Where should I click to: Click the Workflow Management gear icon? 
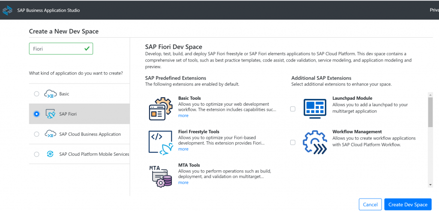[x=315, y=143]
